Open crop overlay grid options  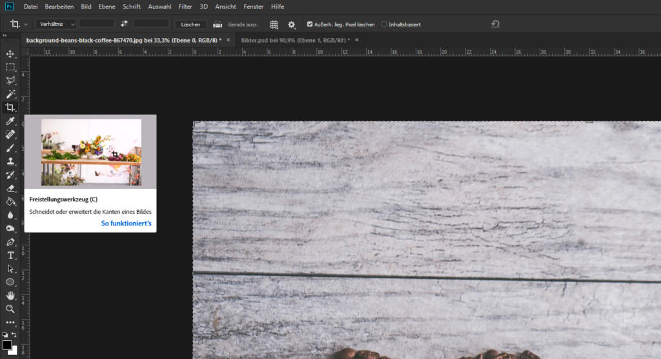(274, 25)
